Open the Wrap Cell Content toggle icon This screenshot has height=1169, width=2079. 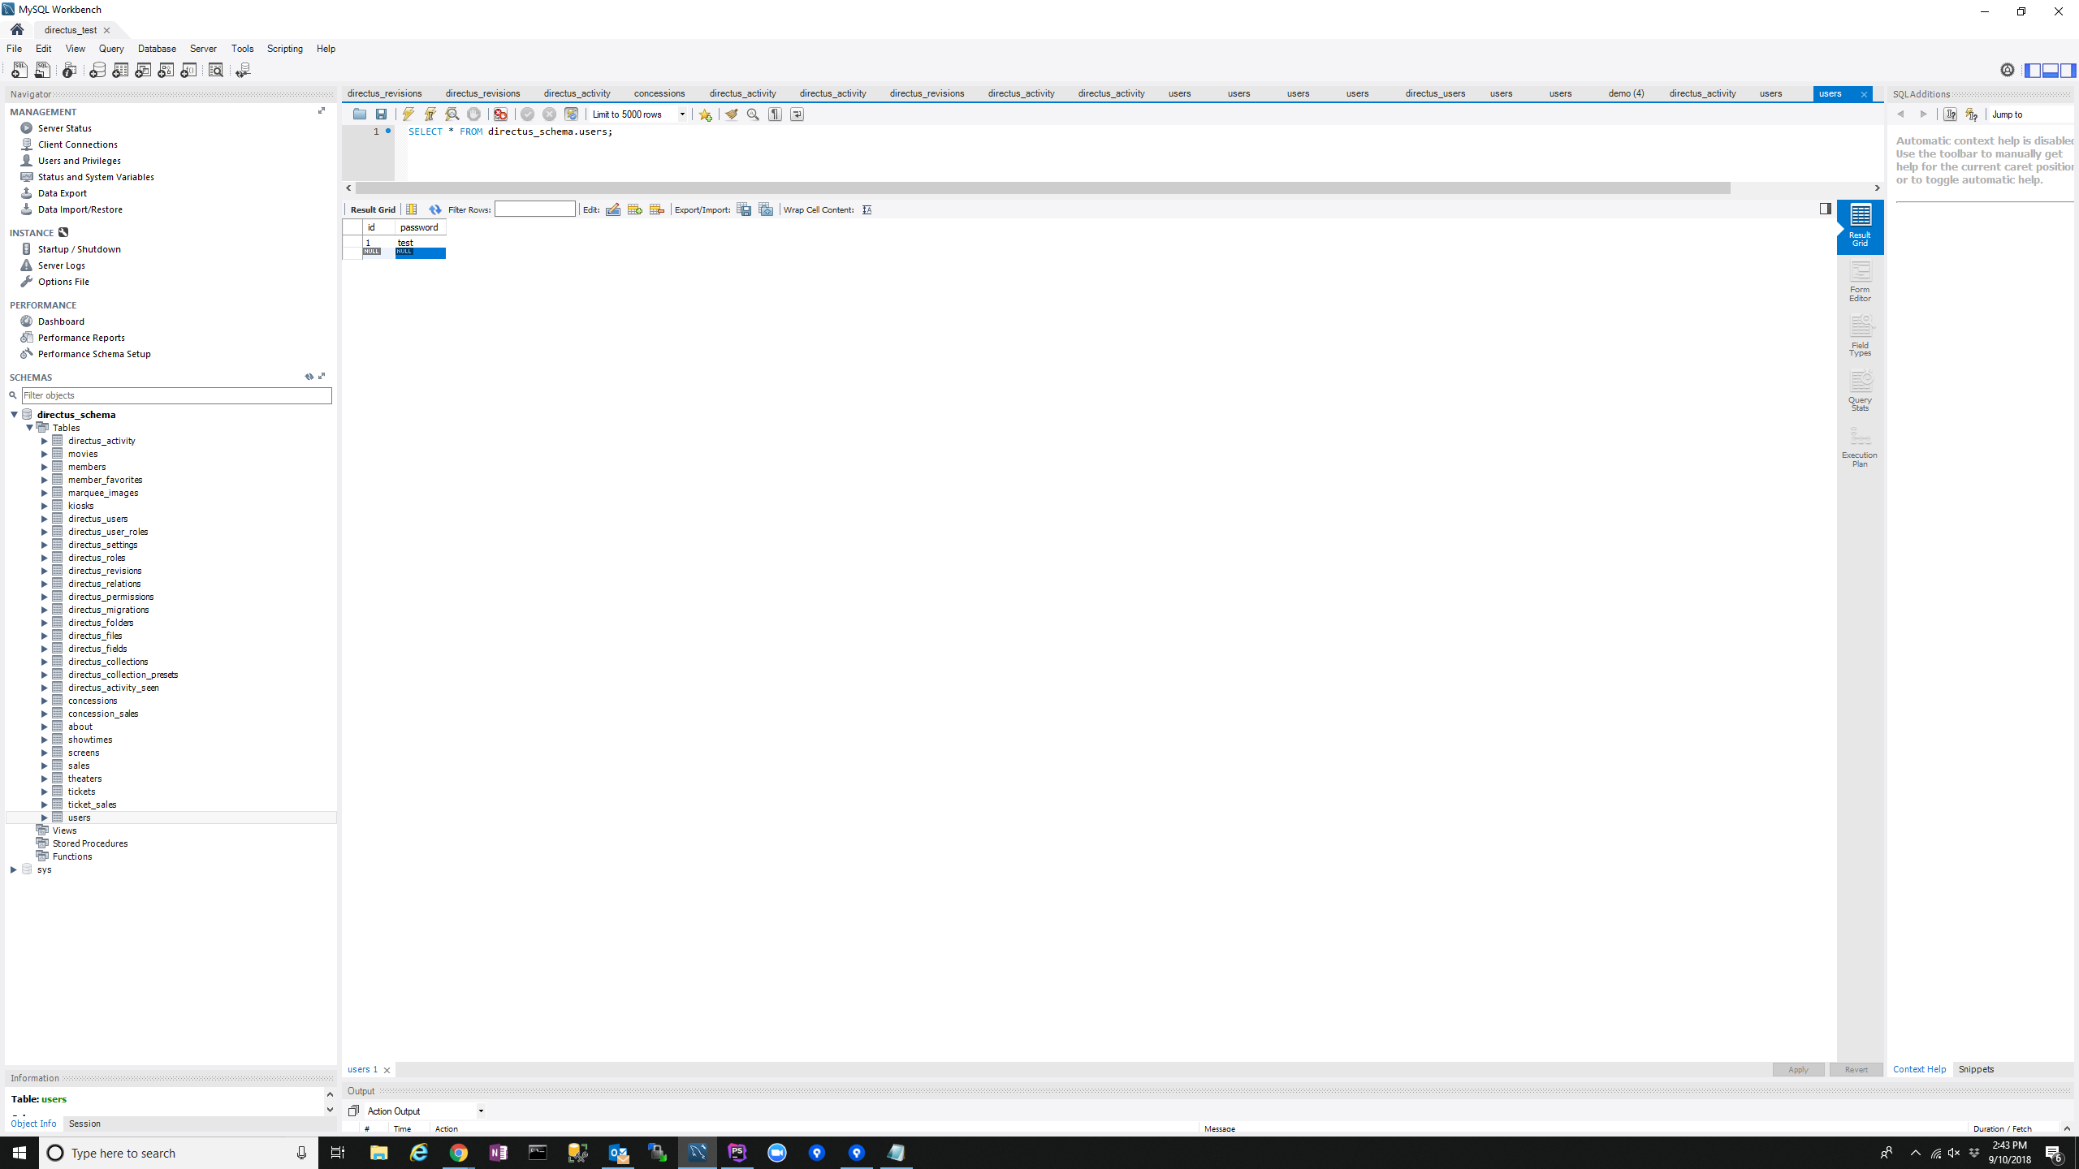[x=867, y=209]
